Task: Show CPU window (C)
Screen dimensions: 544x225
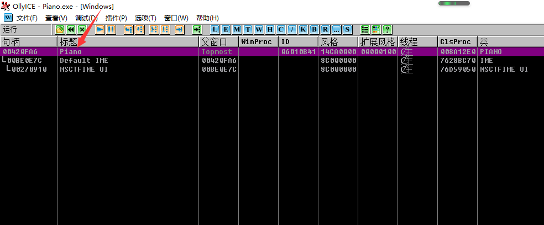Action: 281,29
